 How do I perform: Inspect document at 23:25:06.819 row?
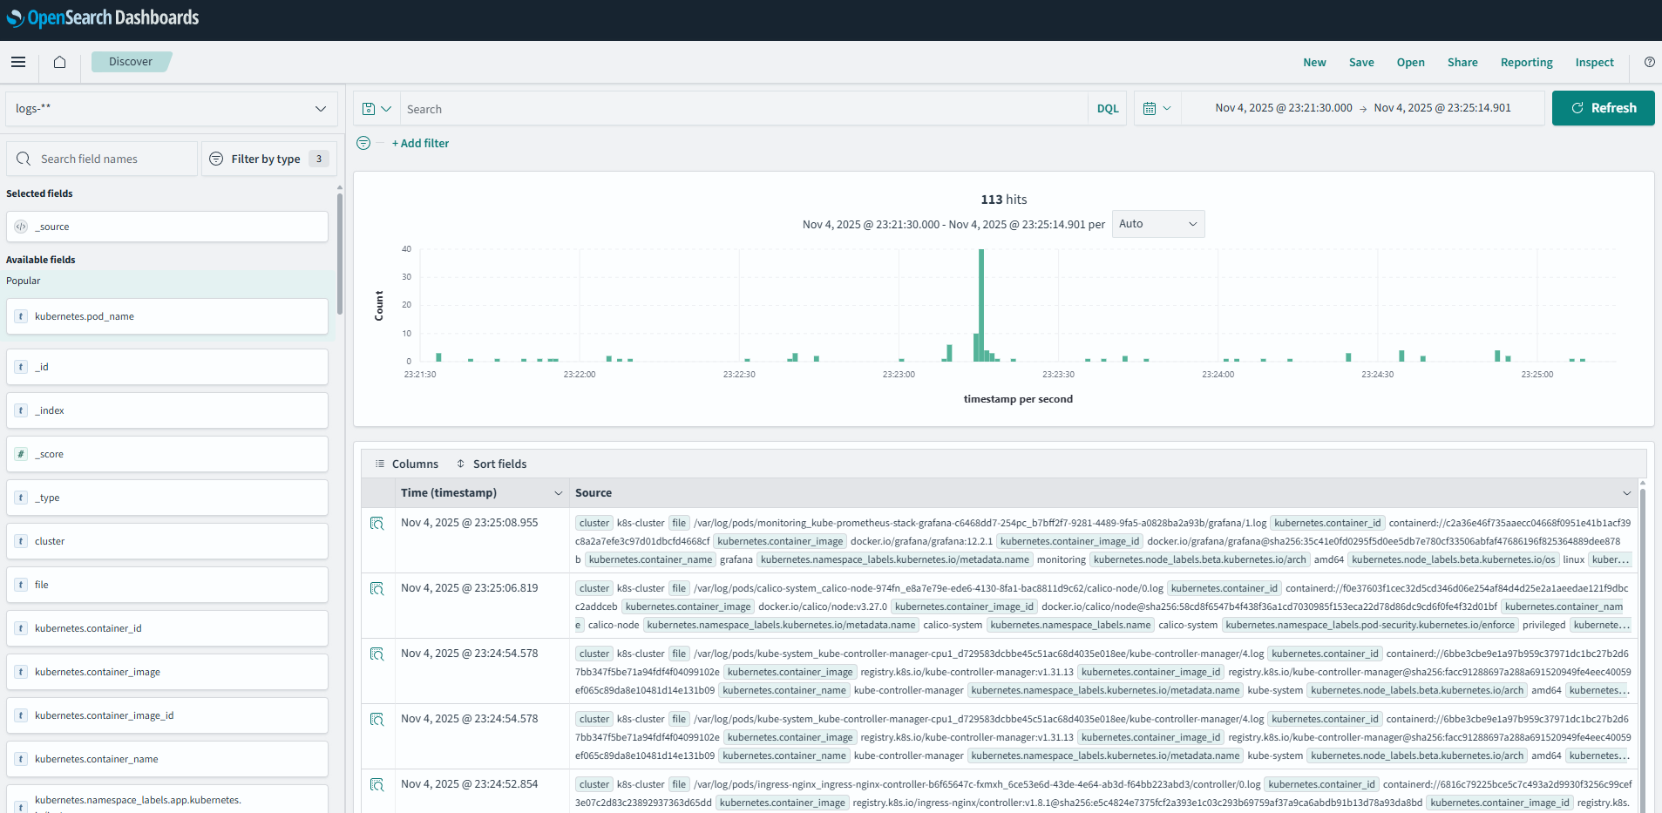pos(377,589)
